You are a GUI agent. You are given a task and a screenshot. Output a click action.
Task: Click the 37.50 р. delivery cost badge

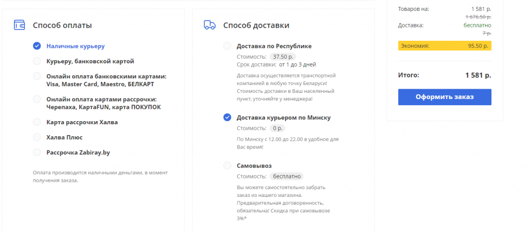pos(283,56)
